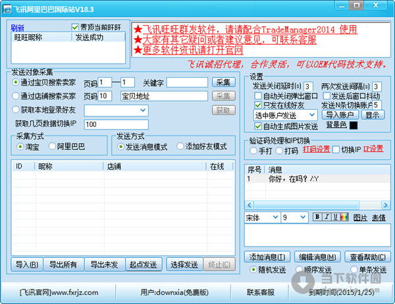Select 发送消息模式 radio

120,147
